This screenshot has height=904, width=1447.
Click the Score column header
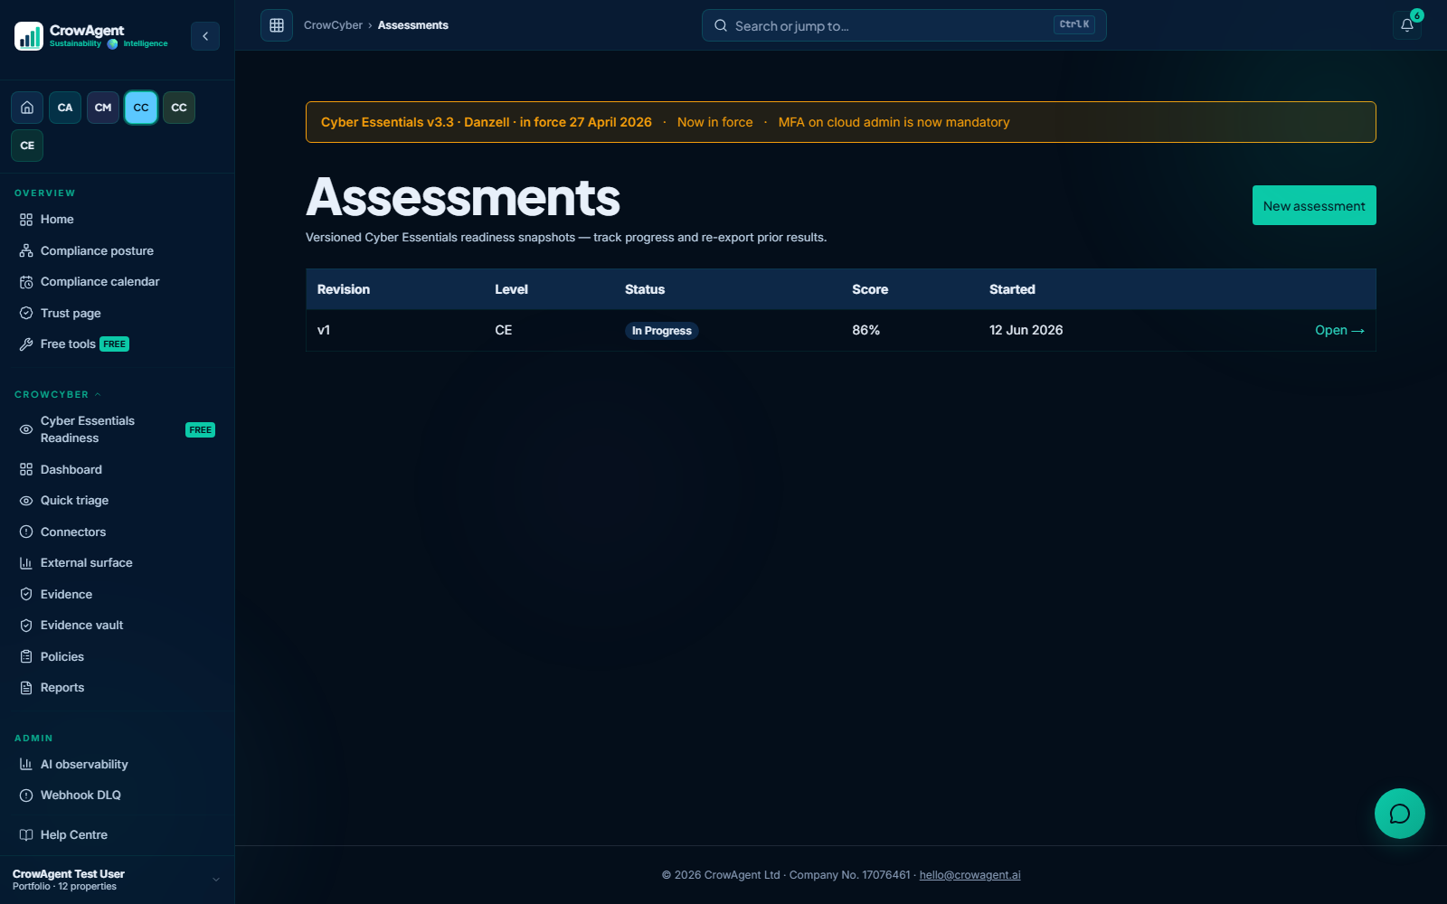[x=870, y=289]
